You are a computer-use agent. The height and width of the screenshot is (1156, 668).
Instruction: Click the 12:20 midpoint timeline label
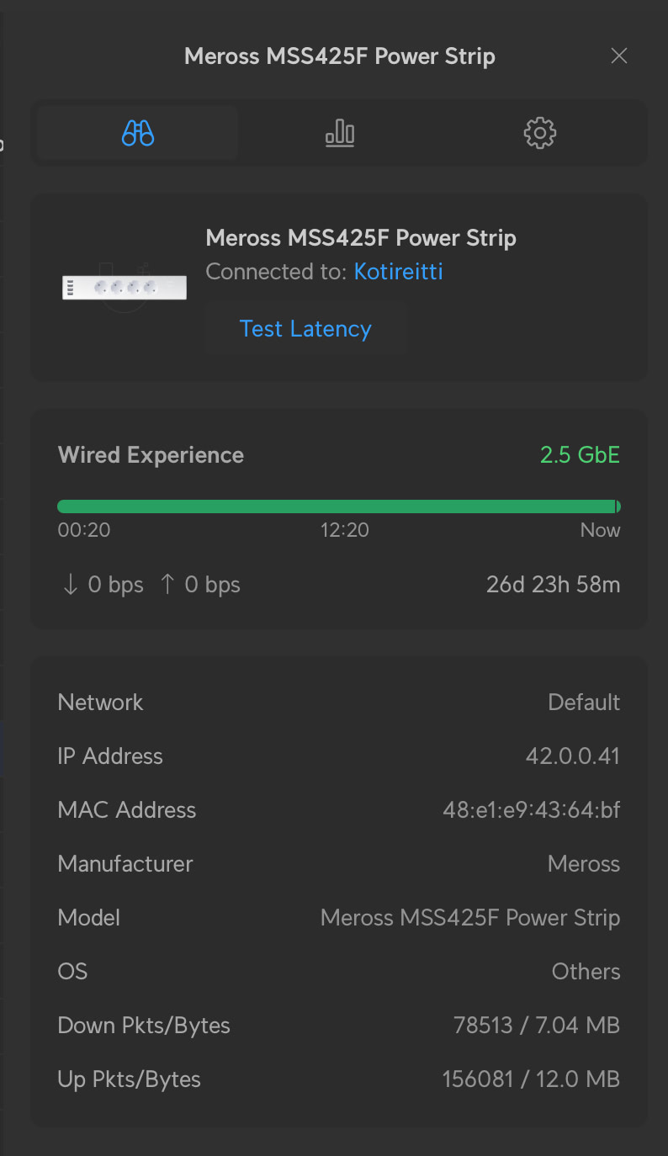[344, 530]
